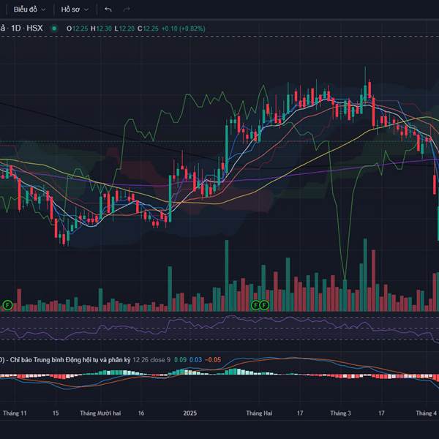Open the Hồ sơ dropdown menu
The width and height of the screenshot is (439, 439).
[x=75, y=10]
